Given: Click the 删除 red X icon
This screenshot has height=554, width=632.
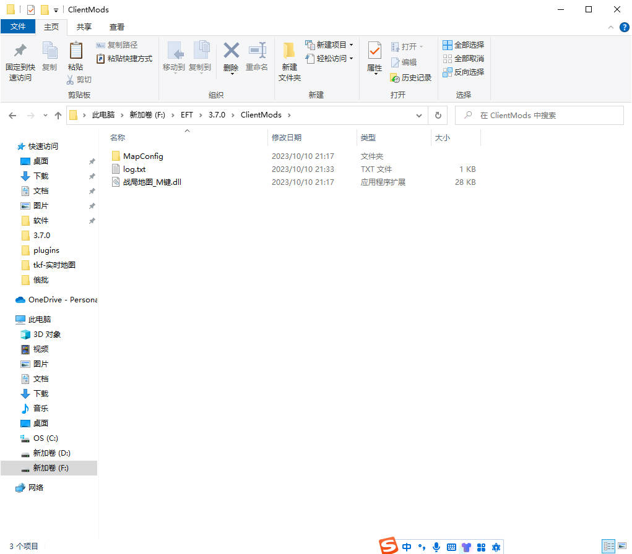Looking at the screenshot, I should click(231, 51).
